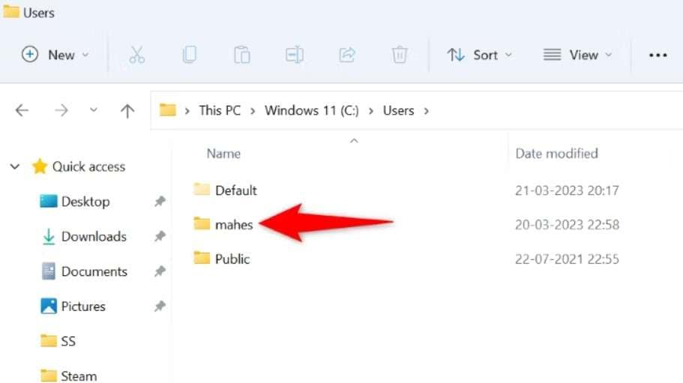Open Downloads in Quick access
Image resolution: width=683 pixels, height=383 pixels.
point(94,236)
